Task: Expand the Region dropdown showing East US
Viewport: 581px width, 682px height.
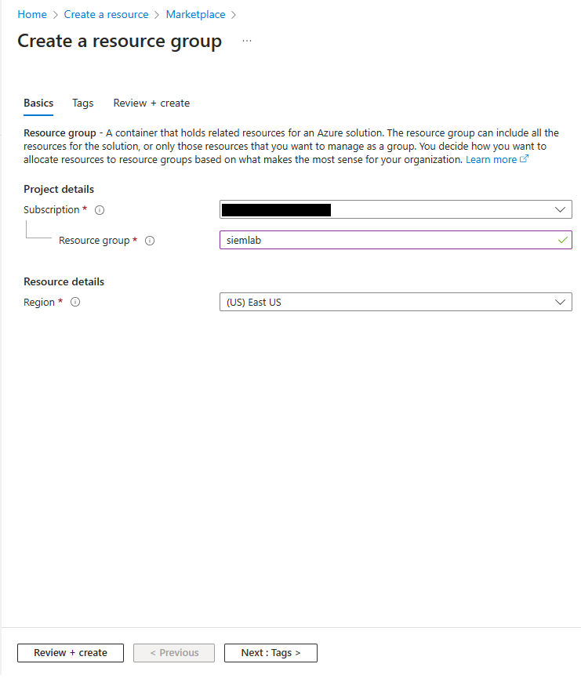Action: click(396, 302)
